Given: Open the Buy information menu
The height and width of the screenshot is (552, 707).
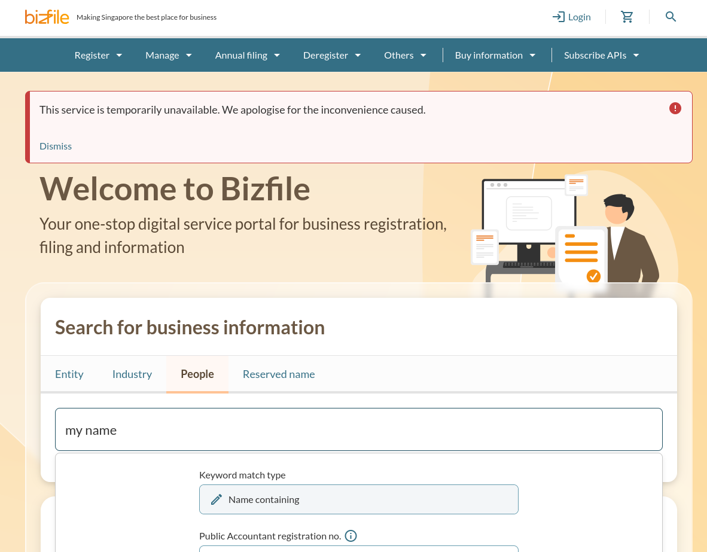Looking at the screenshot, I should 495,55.
